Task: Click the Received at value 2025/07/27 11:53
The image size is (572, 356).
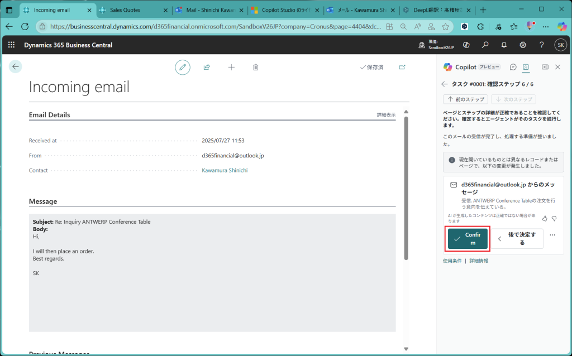Action: coord(223,141)
